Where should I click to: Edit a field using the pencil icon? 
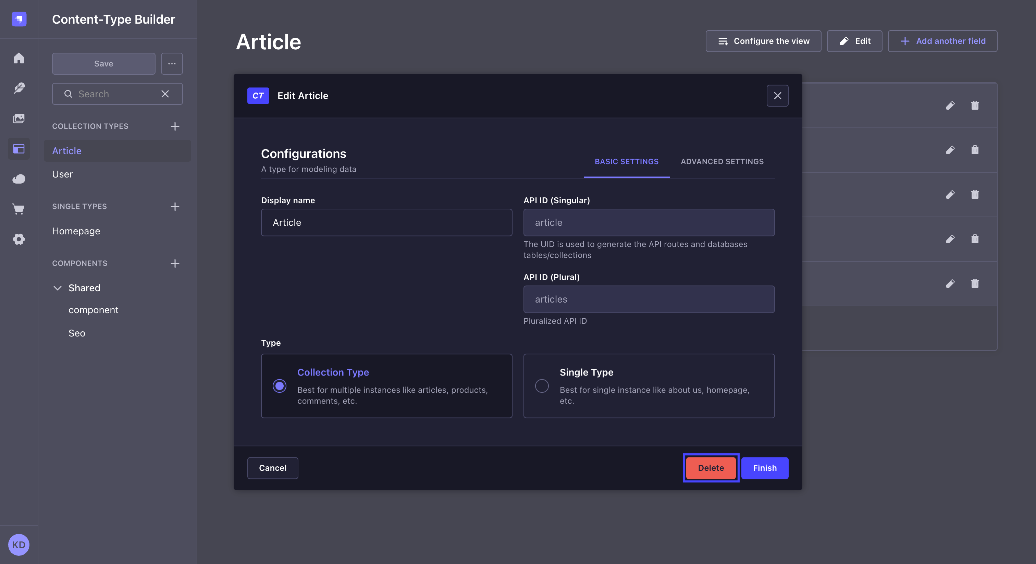pos(950,106)
